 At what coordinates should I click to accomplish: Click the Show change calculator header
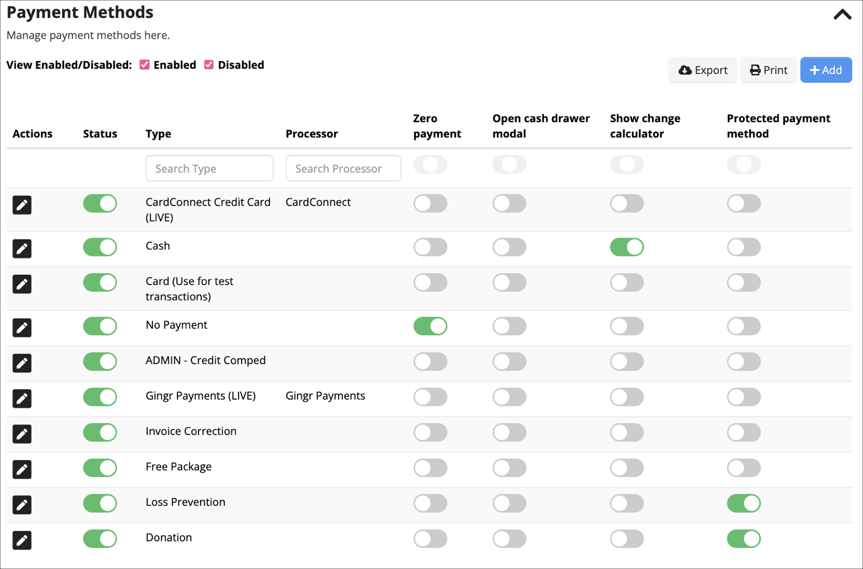tap(645, 126)
